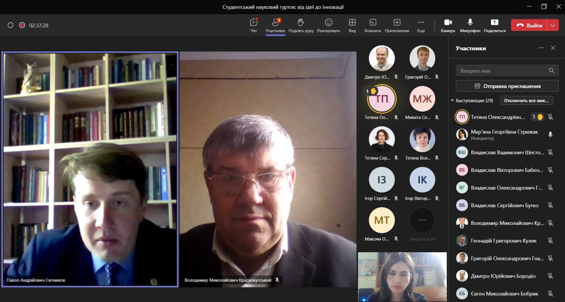This screenshot has height=302, width=565.
Task: Toggle the Участники panel button
Action: click(275, 25)
